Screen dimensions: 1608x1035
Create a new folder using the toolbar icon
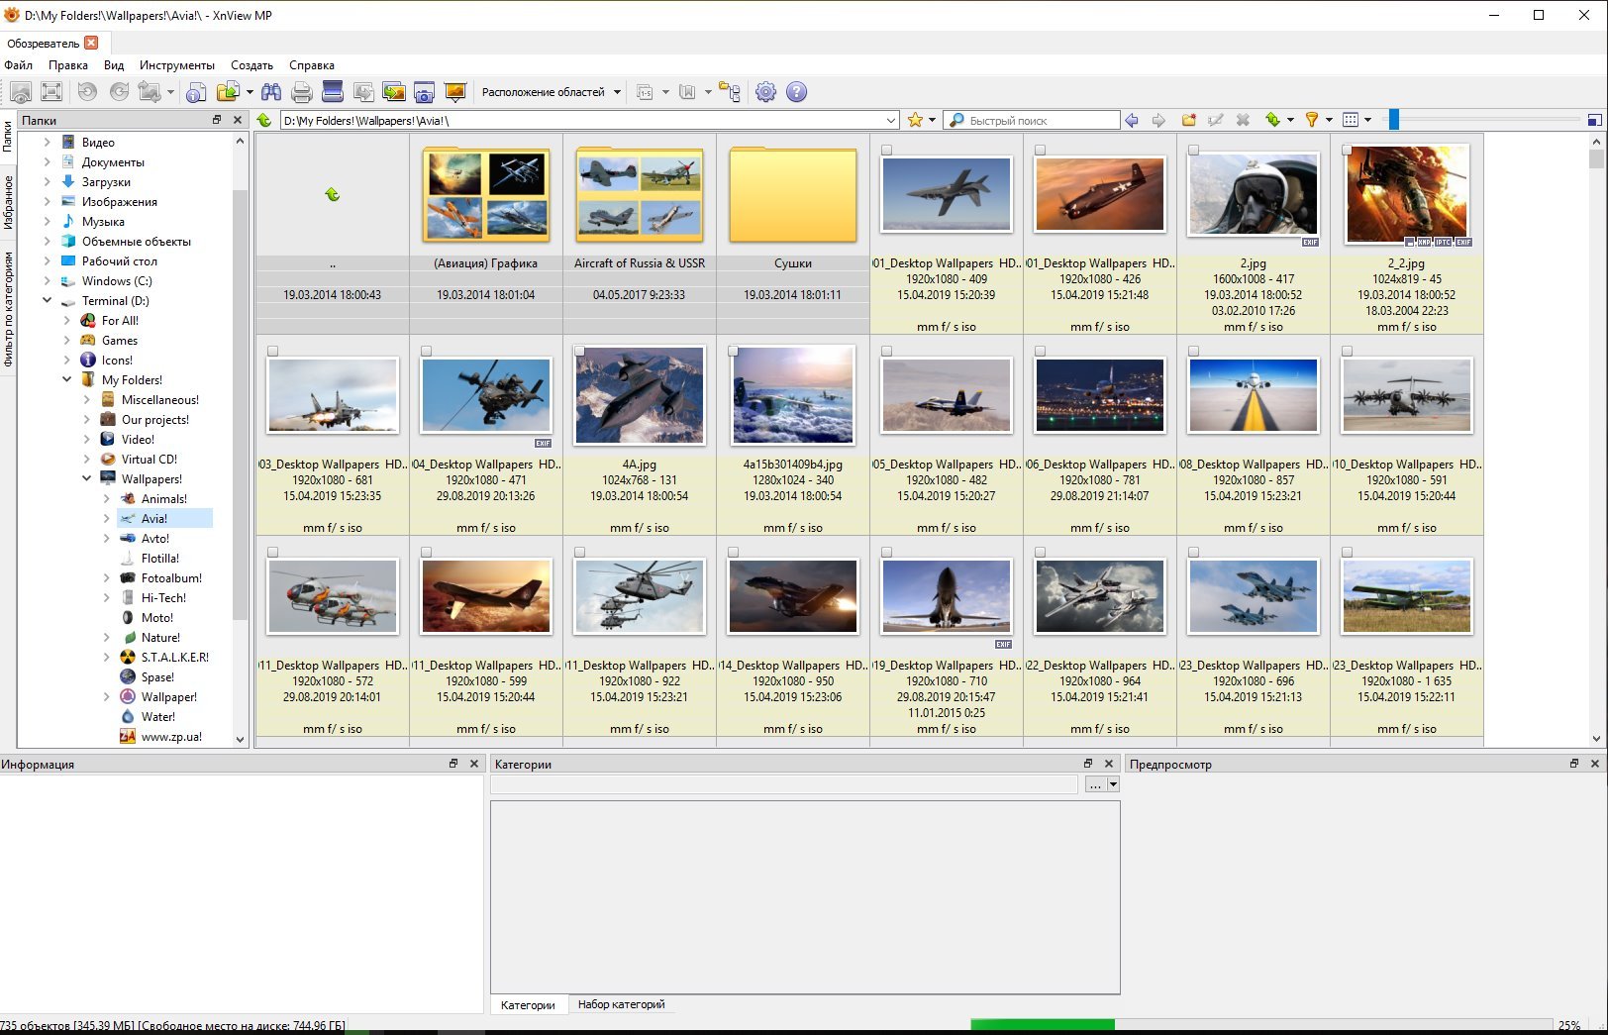point(1188,120)
